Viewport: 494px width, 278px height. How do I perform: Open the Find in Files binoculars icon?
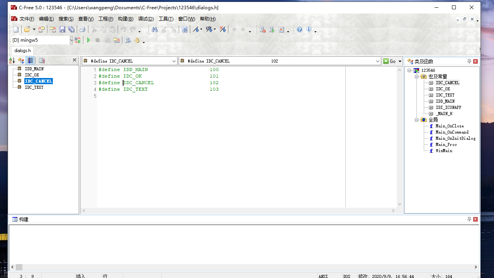point(184,29)
